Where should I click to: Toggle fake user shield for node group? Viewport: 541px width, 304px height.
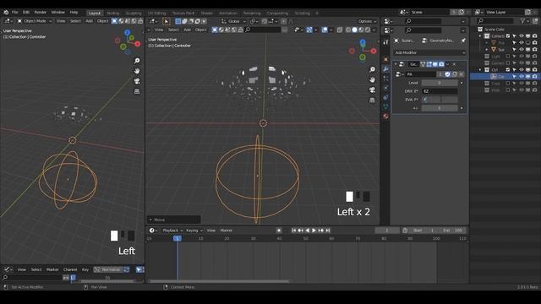point(447,74)
